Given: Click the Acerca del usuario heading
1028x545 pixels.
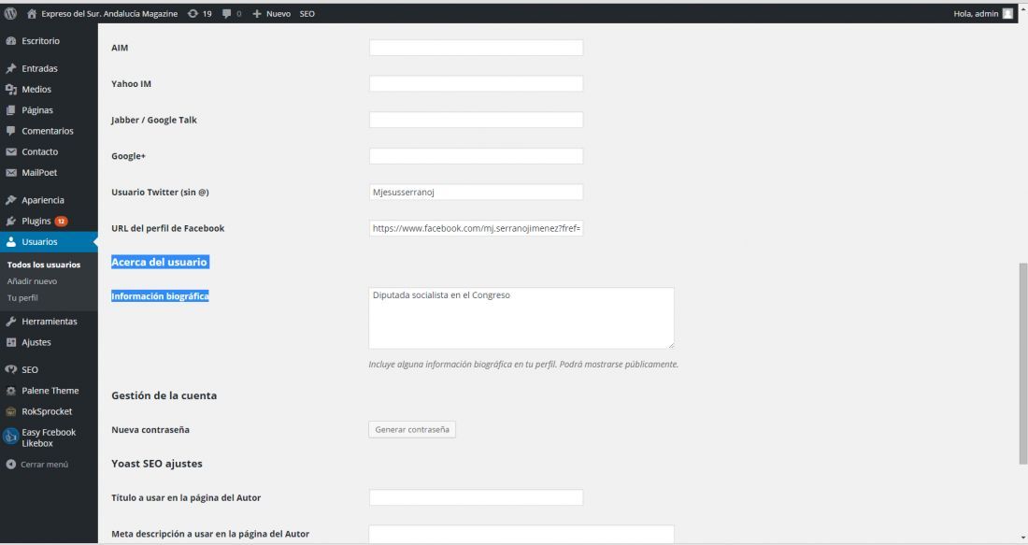Looking at the screenshot, I should click(x=159, y=262).
